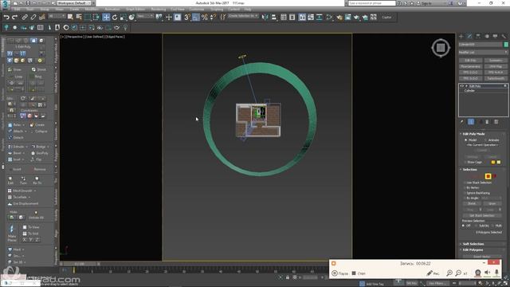Click the light bulb icon in second toolbar row
Image resolution: width=510 pixels, height=287 pixels.
(x=126, y=28)
